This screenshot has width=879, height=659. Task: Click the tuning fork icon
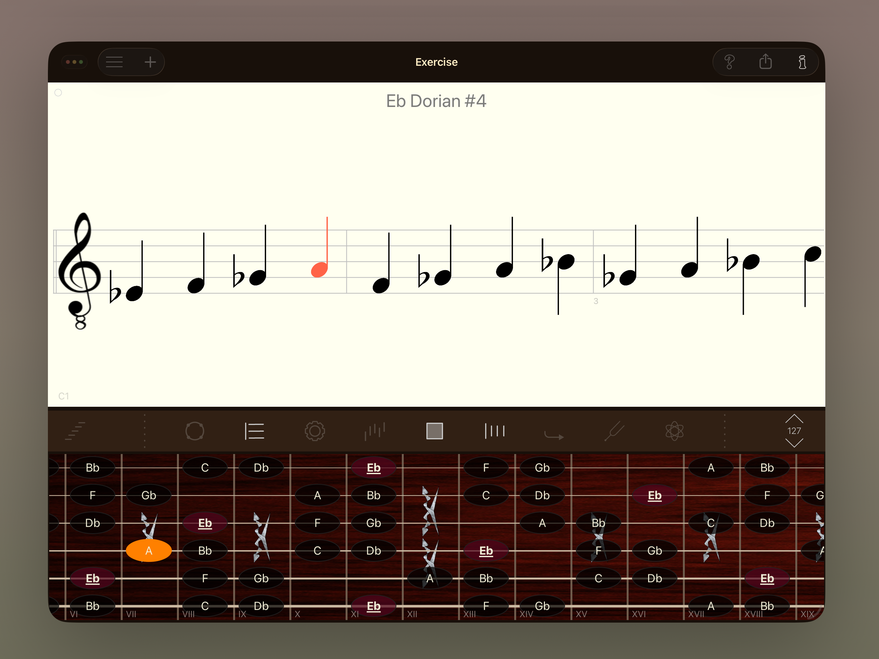tap(614, 431)
